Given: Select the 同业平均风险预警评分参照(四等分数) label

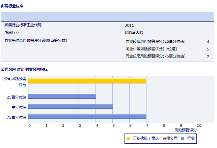Looking at the screenshot, I should (36, 40).
